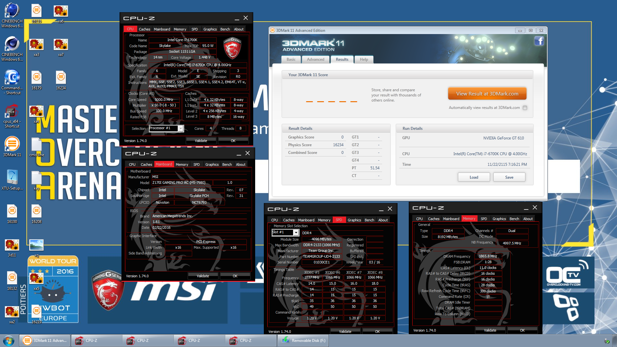Image resolution: width=617 pixels, height=347 pixels.
Task: Select About tab in CPU-Z Memory window
Action: (528, 219)
